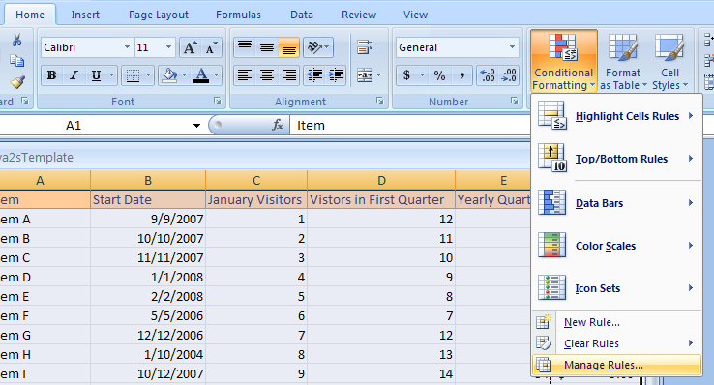Click Decrease Decimal icon
The height and width of the screenshot is (385, 714).
coord(508,75)
